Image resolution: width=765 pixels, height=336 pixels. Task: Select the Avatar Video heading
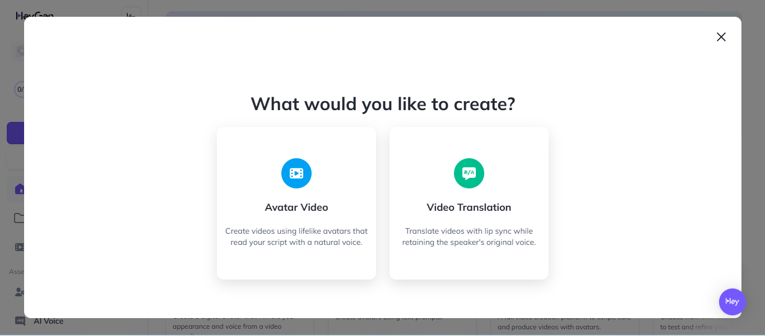pos(296,207)
